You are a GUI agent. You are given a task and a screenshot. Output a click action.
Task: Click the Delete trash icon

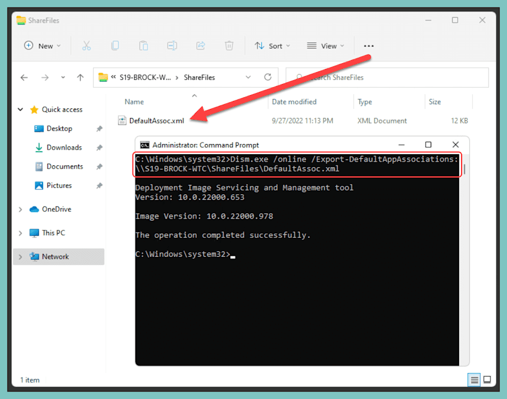pos(229,46)
